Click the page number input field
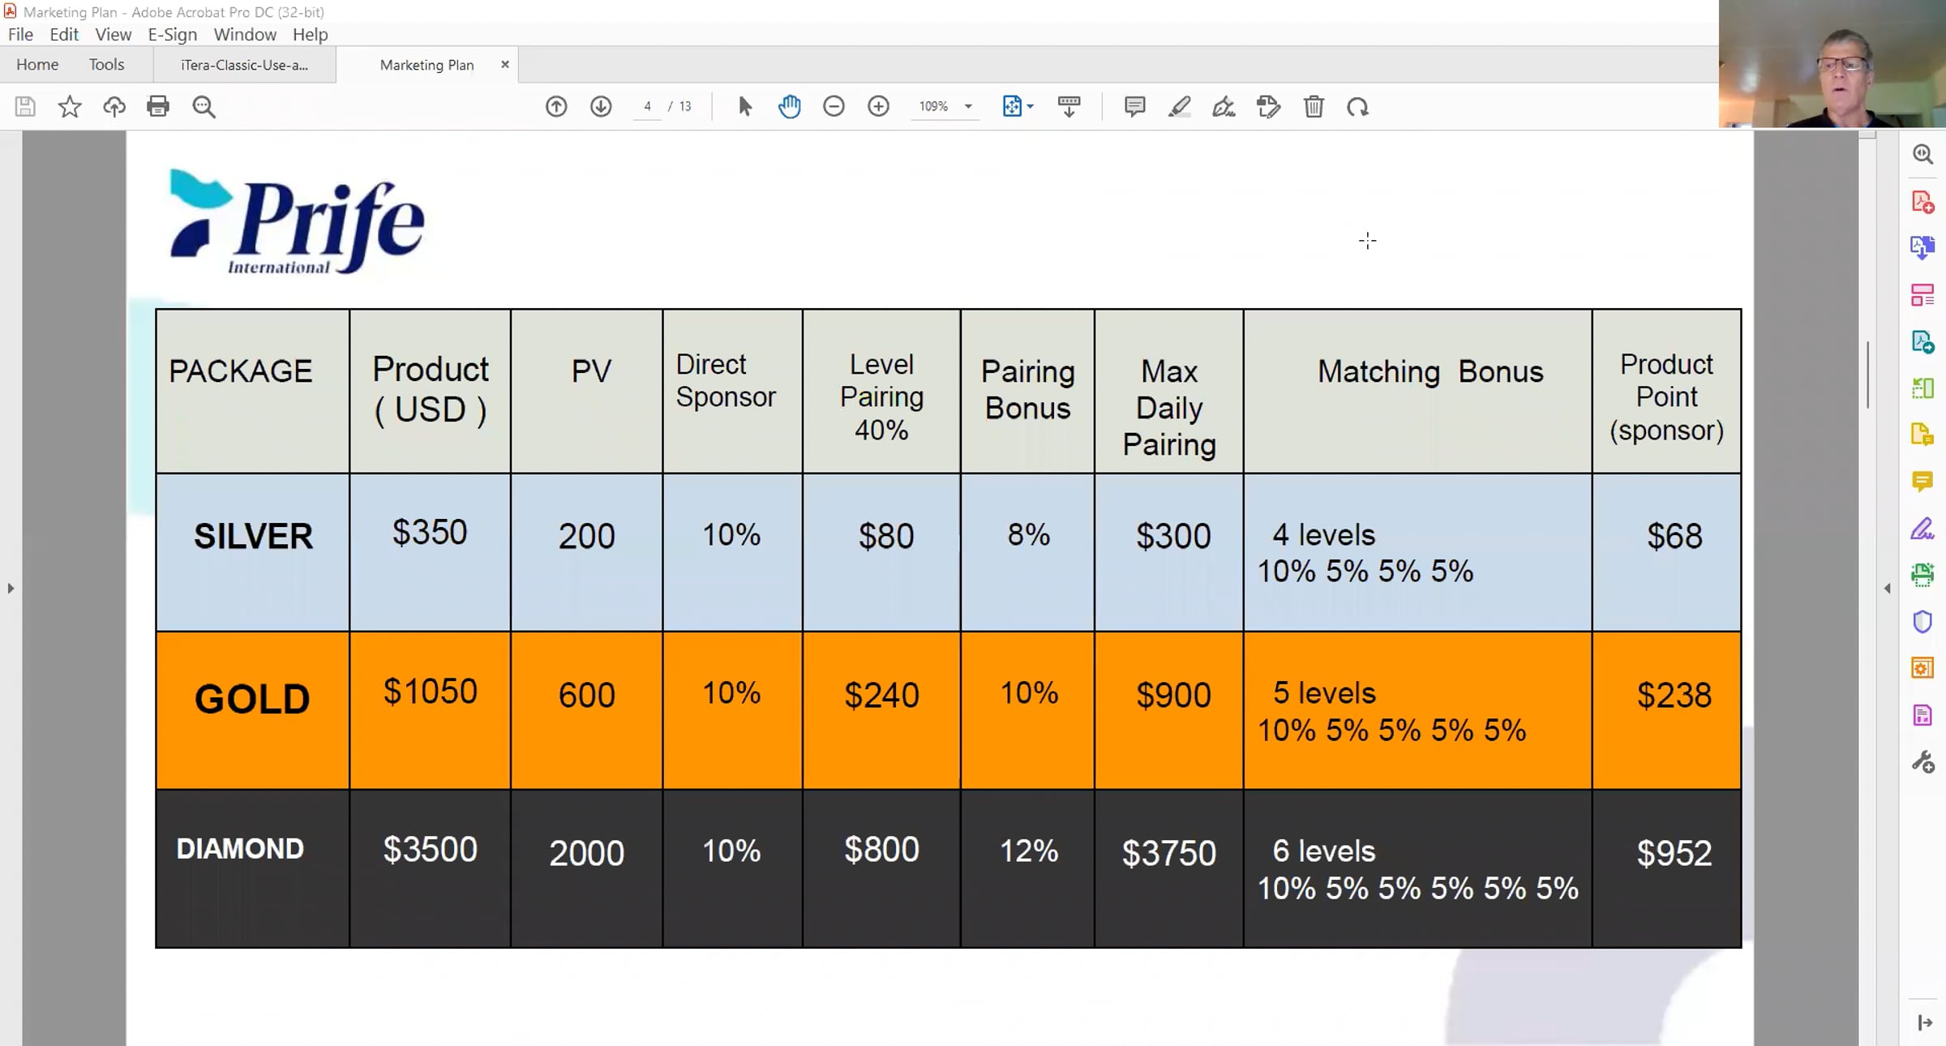 coord(647,106)
